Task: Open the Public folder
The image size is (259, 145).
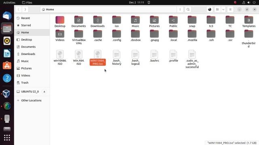Action: pos(173,20)
